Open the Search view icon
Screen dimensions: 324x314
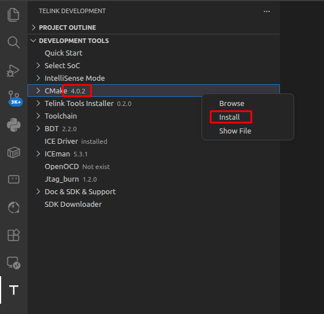click(13, 42)
